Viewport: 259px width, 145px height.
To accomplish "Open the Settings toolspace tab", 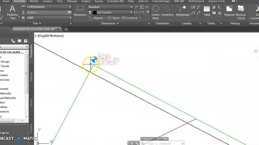I will point(31,77).
